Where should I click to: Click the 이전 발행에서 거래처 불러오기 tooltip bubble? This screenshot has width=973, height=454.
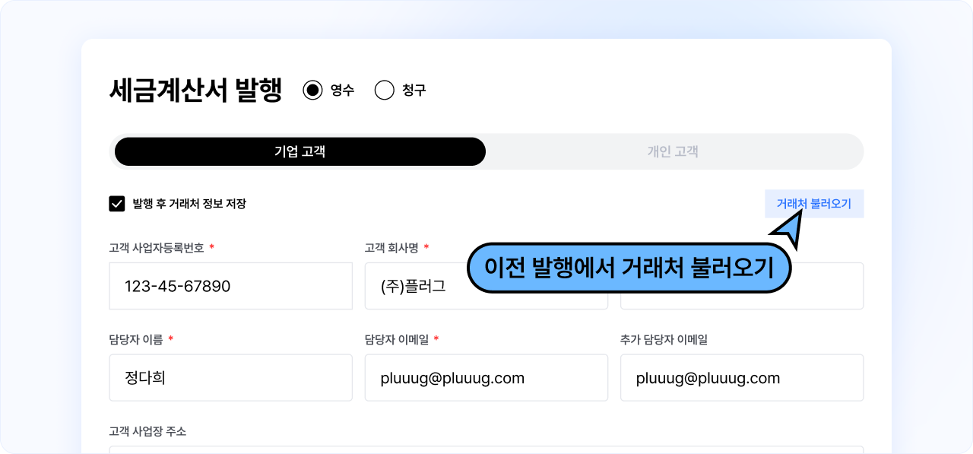pyautogui.click(x=628, y=268)
